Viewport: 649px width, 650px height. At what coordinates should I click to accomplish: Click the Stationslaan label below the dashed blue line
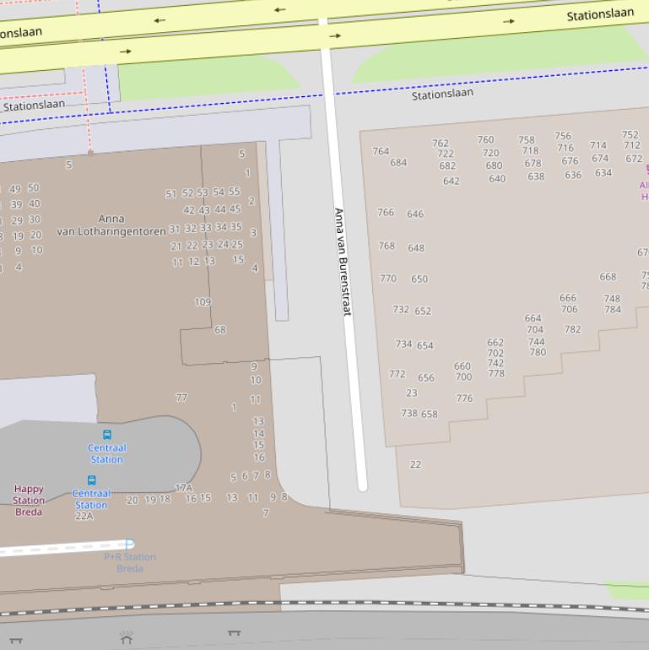click(442, 94)
